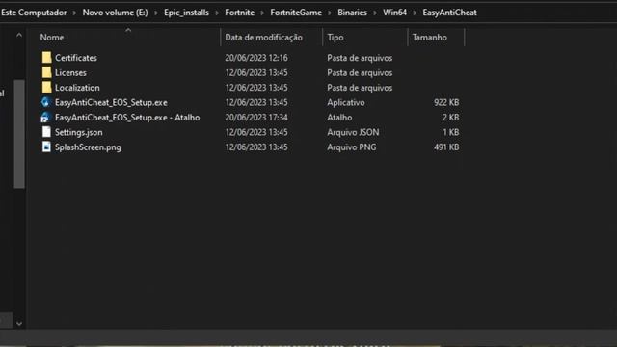
Task: Select Settings.json file name
Action: click(79, 133)
